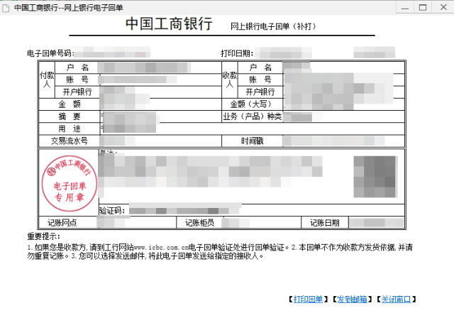Click payee's 户名 label
The height and width of the screenshot is (323, 454).
[260, 67]
